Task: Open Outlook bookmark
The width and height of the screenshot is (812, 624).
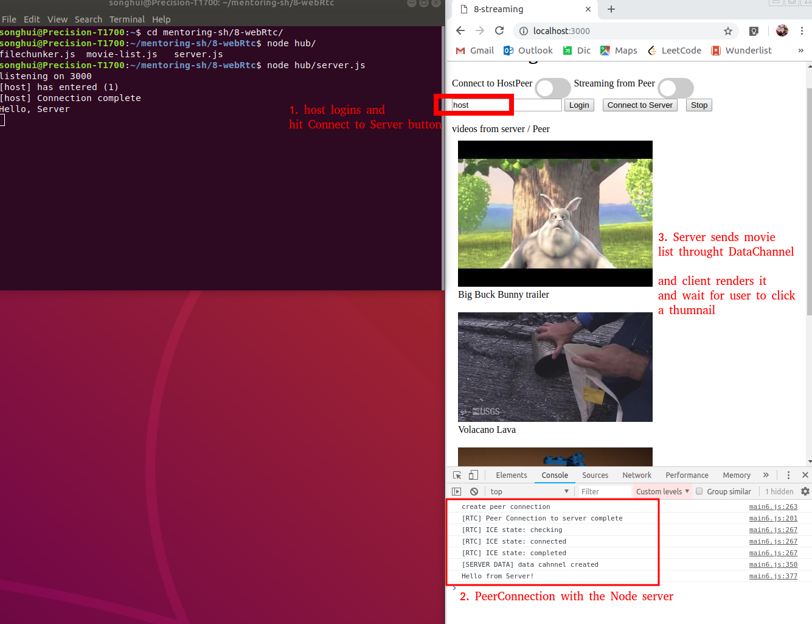Action: click(x=528, y=51)
